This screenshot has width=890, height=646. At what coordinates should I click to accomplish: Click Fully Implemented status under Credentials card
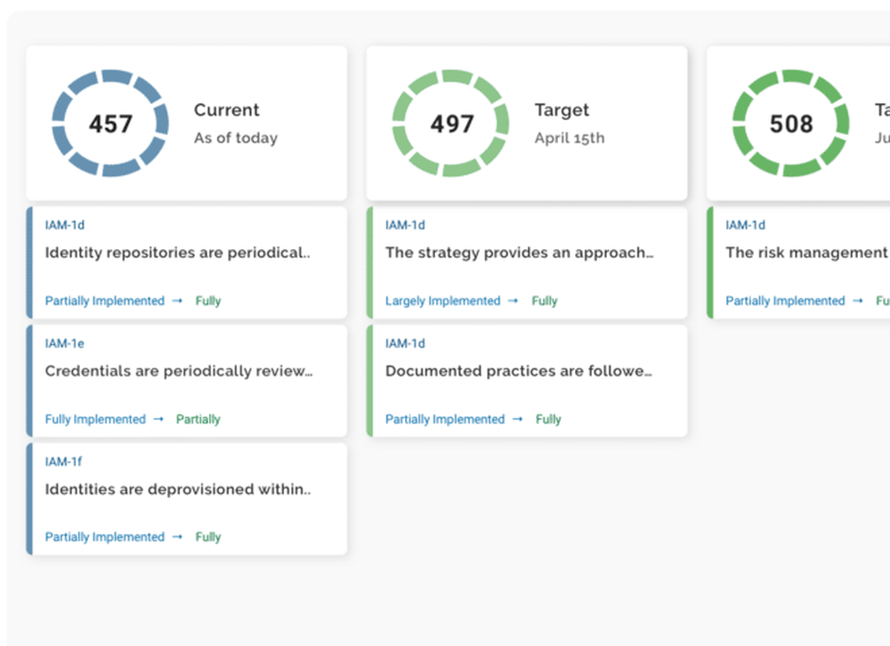95,419
